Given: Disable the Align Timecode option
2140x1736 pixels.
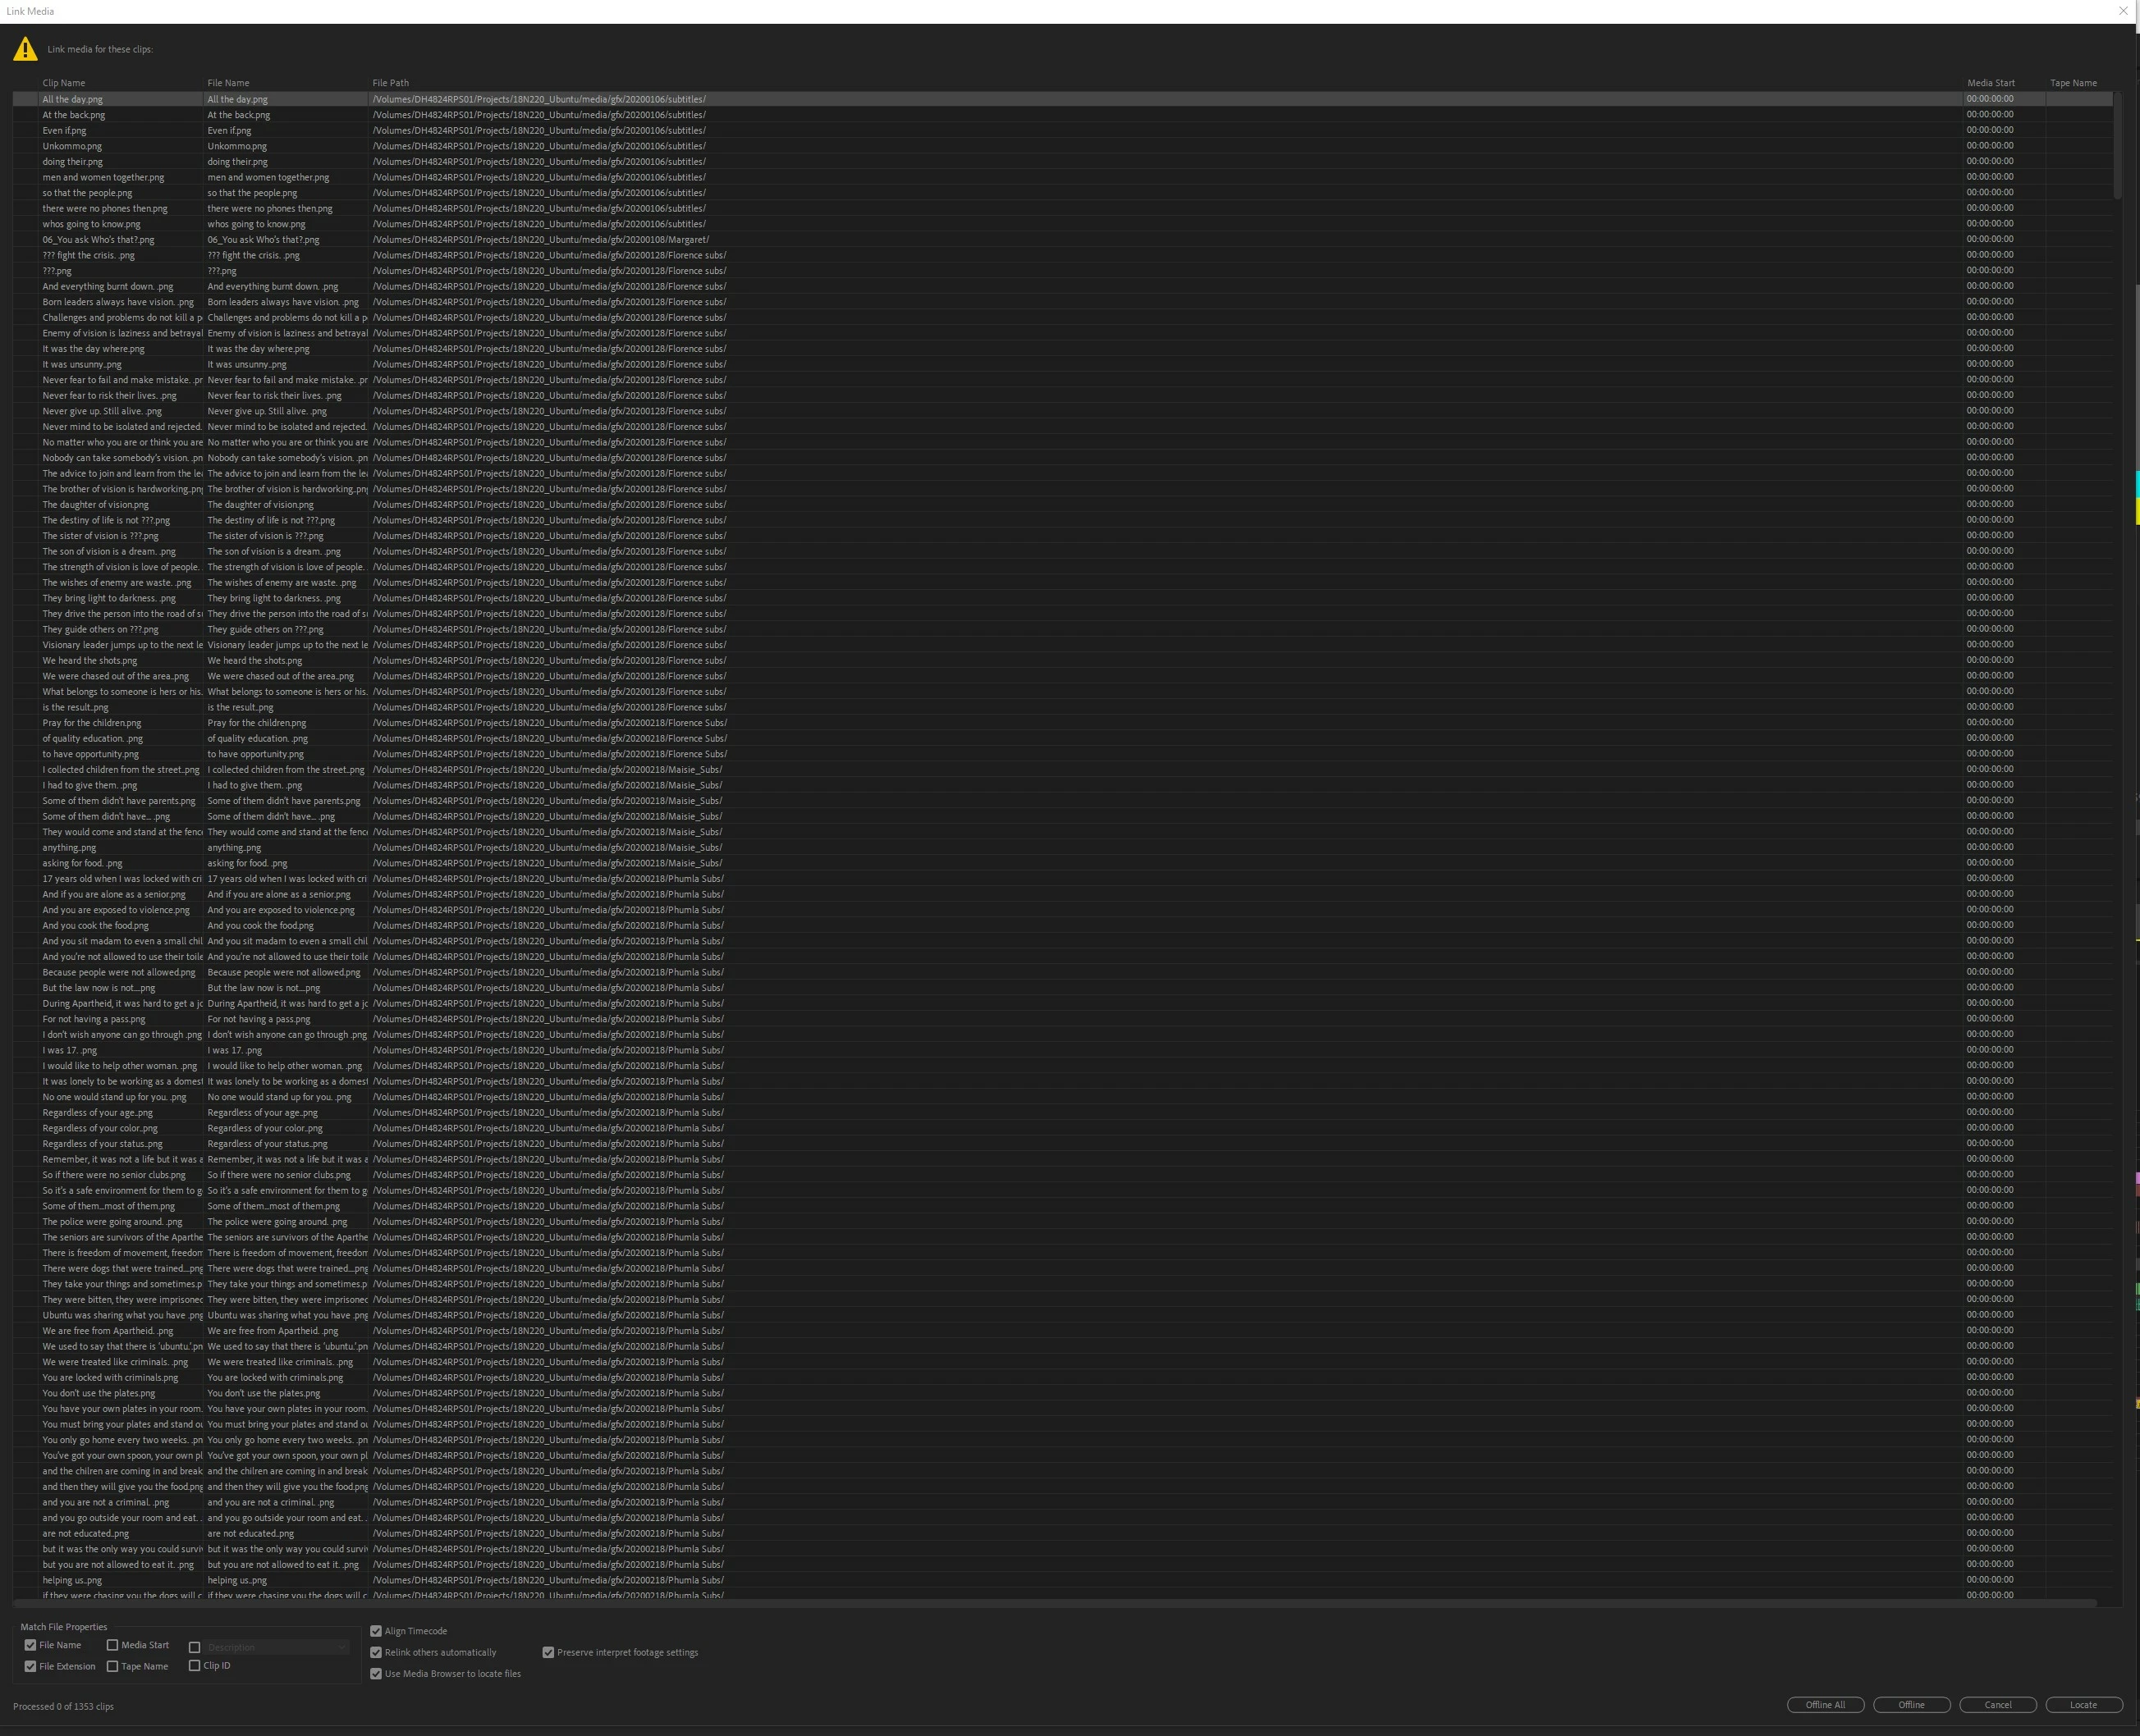Looking at the screenshot, I should point(376,1631).
